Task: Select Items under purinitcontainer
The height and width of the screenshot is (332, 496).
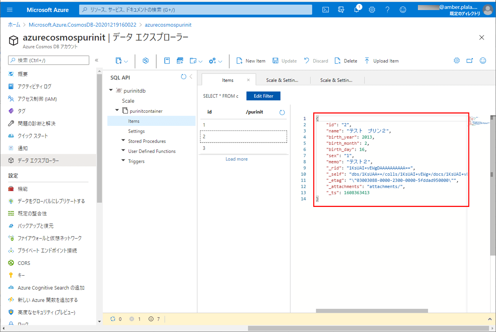Action: click(x=152, y=121)
